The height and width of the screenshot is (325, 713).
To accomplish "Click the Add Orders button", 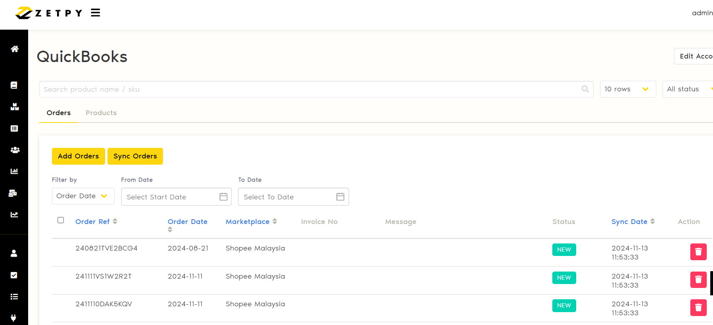I will point(78,156).
